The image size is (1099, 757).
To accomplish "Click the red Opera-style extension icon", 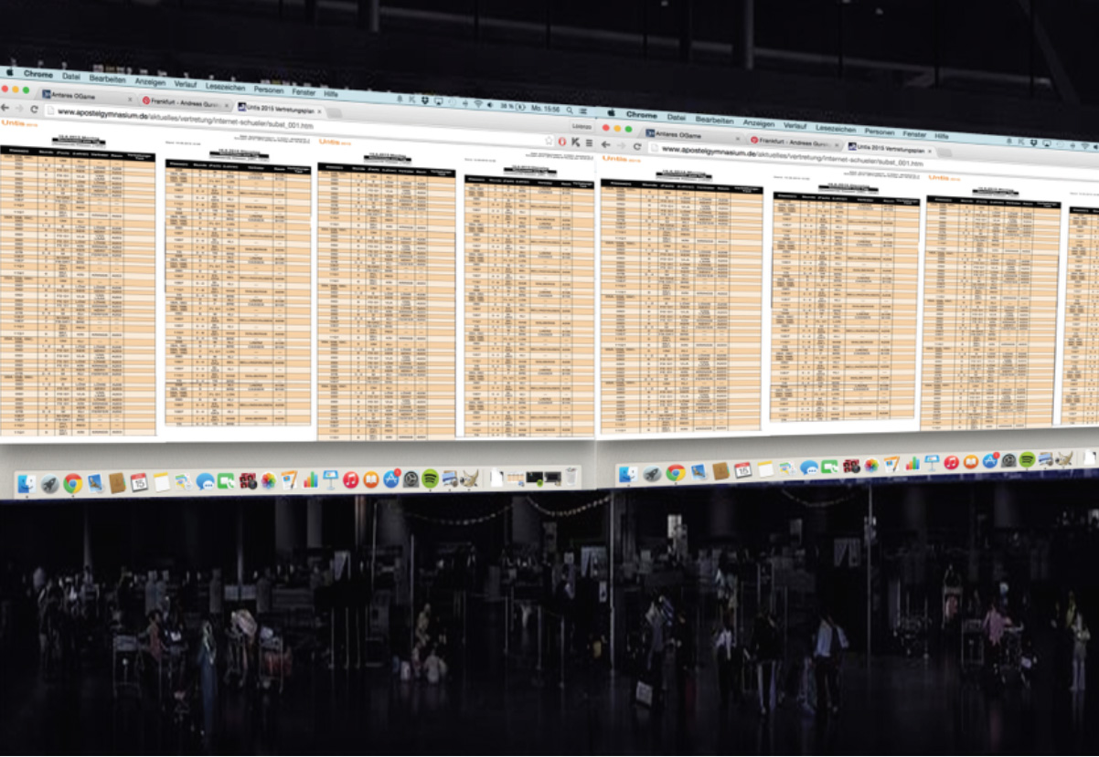I will [x=561, y=142].
